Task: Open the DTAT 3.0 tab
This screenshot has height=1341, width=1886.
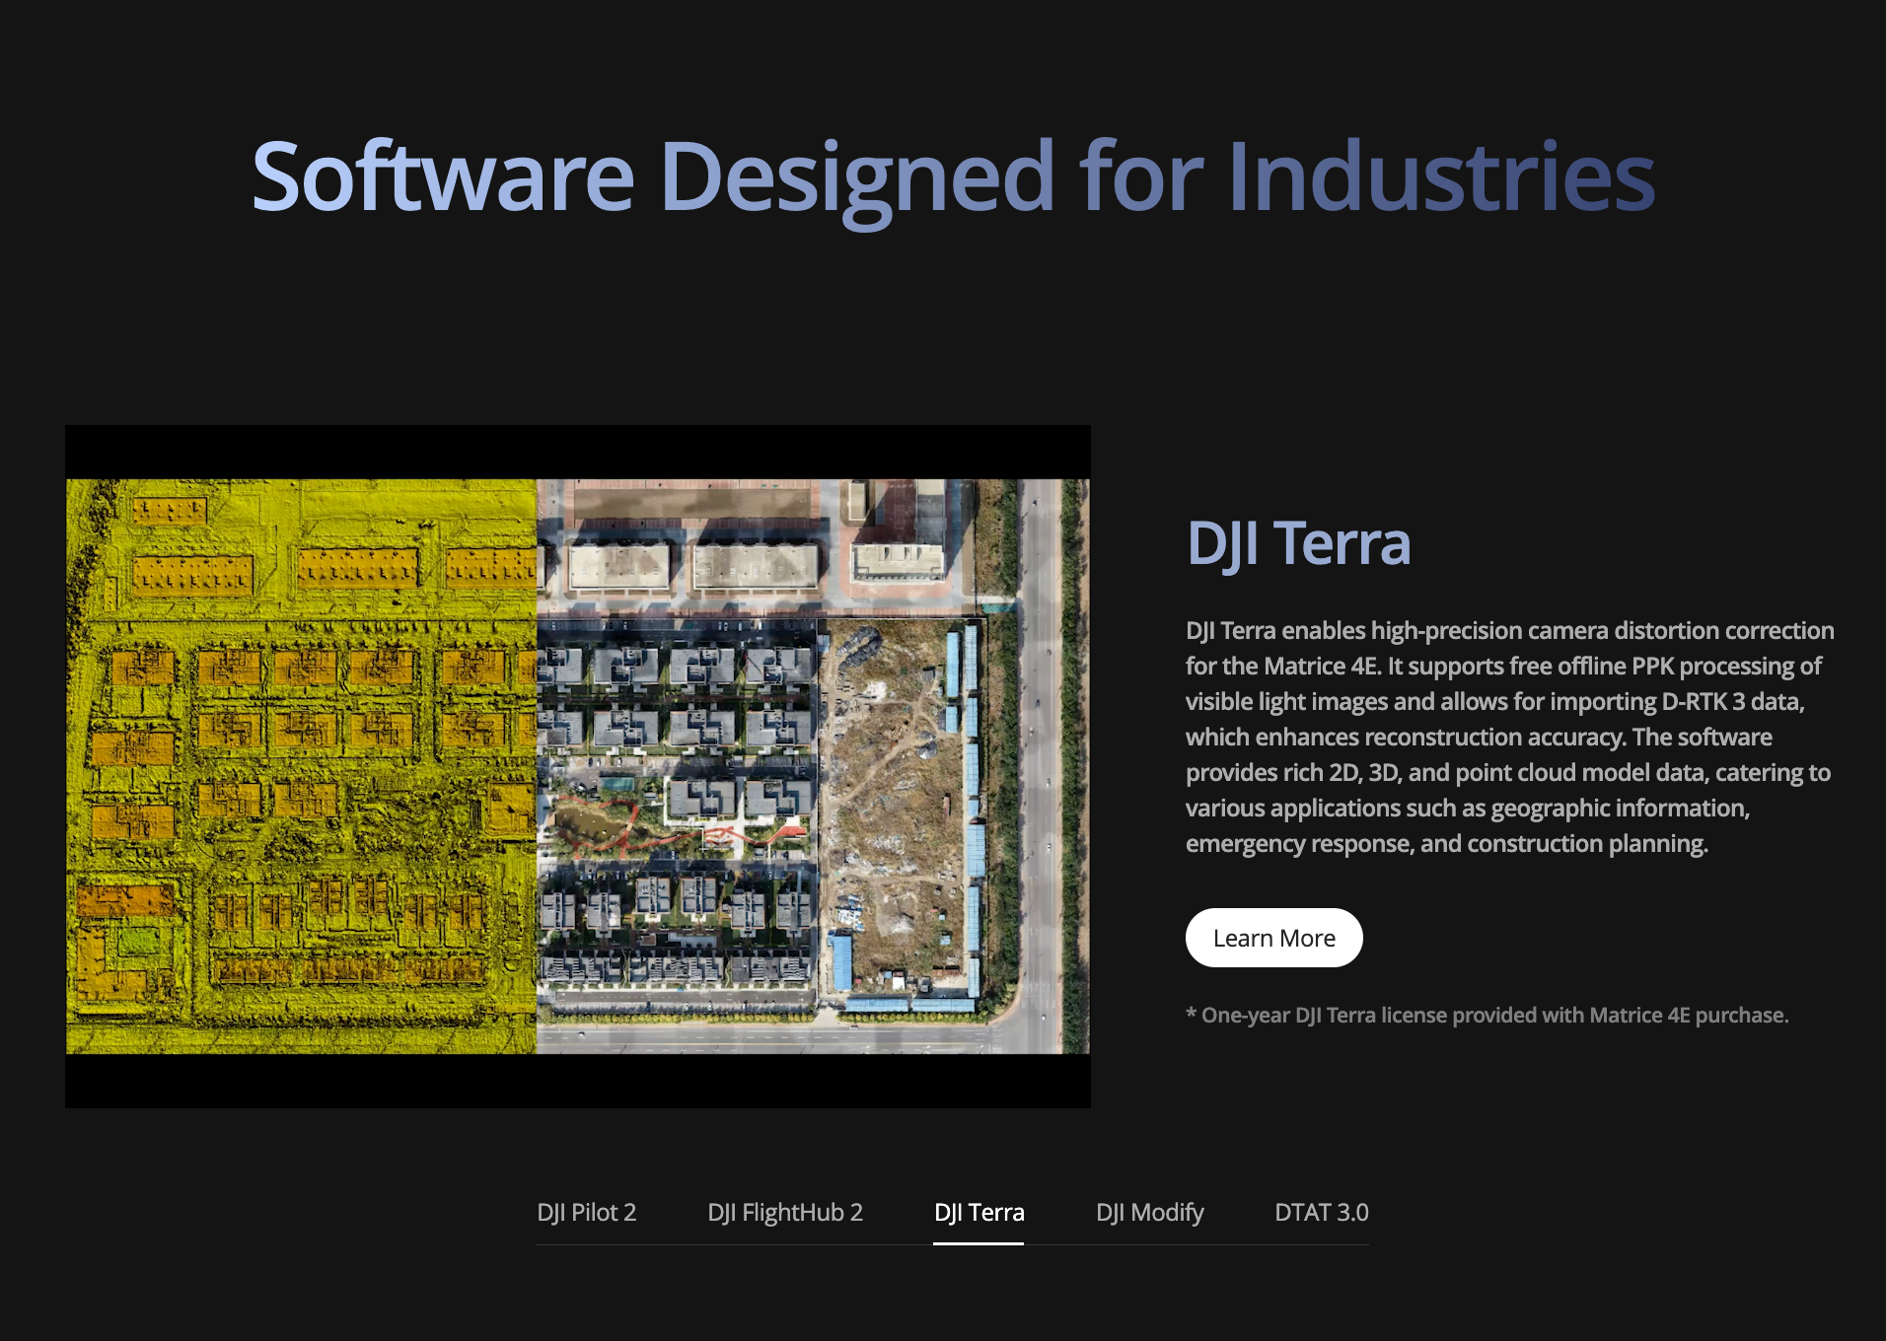Action: 1321,1212
